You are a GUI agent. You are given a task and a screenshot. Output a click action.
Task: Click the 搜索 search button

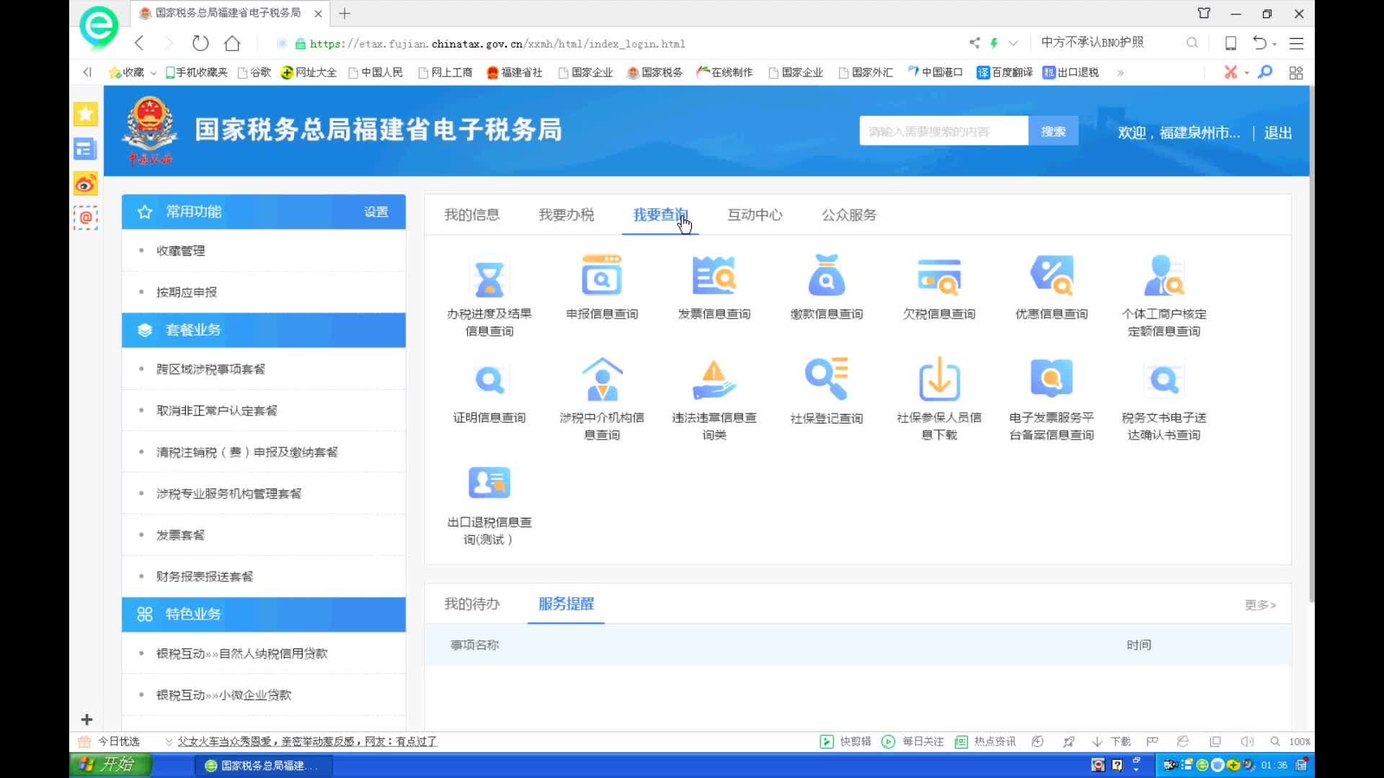[x=1052, y=130]
